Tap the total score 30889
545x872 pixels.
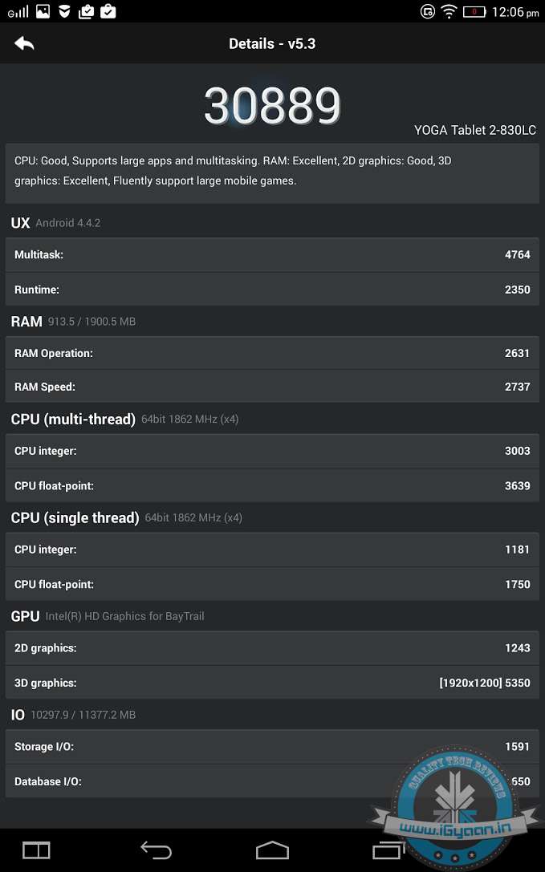(x=272, y=105)
